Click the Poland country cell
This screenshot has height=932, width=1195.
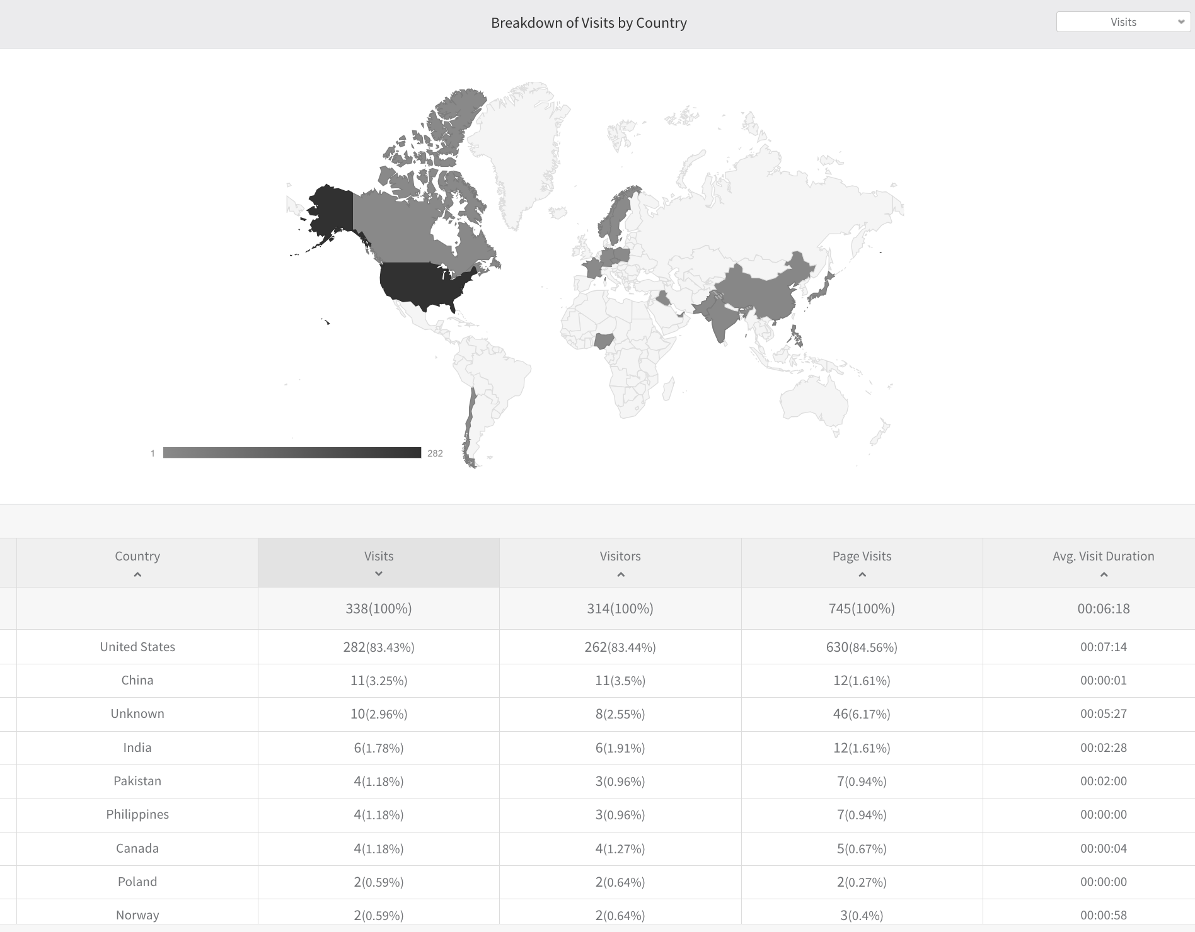click(x=137, y=882)
